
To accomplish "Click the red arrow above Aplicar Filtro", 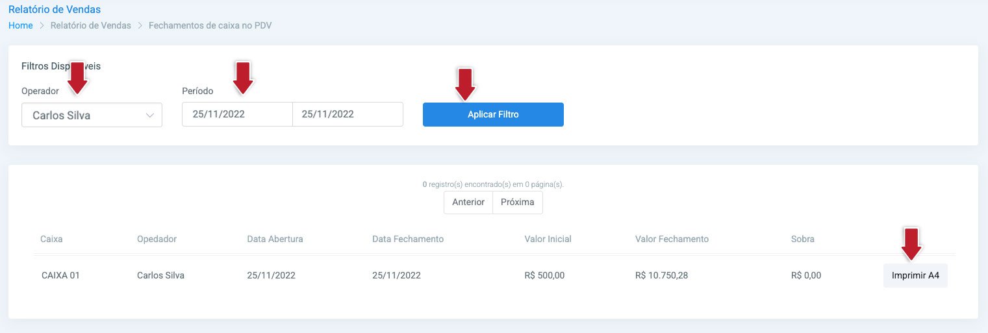I will pyautogui.click(x=465, y=84).
